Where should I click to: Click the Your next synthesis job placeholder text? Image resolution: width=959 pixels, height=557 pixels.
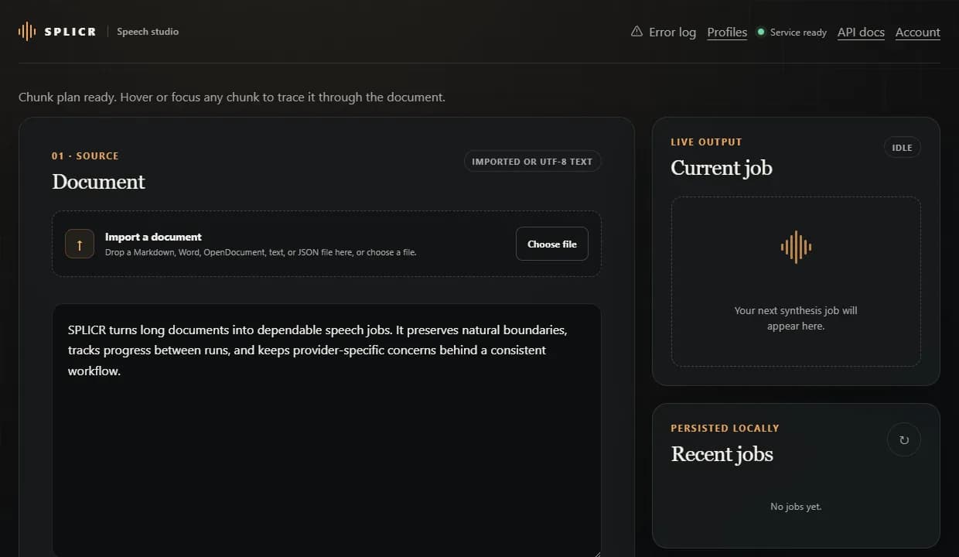796,318
